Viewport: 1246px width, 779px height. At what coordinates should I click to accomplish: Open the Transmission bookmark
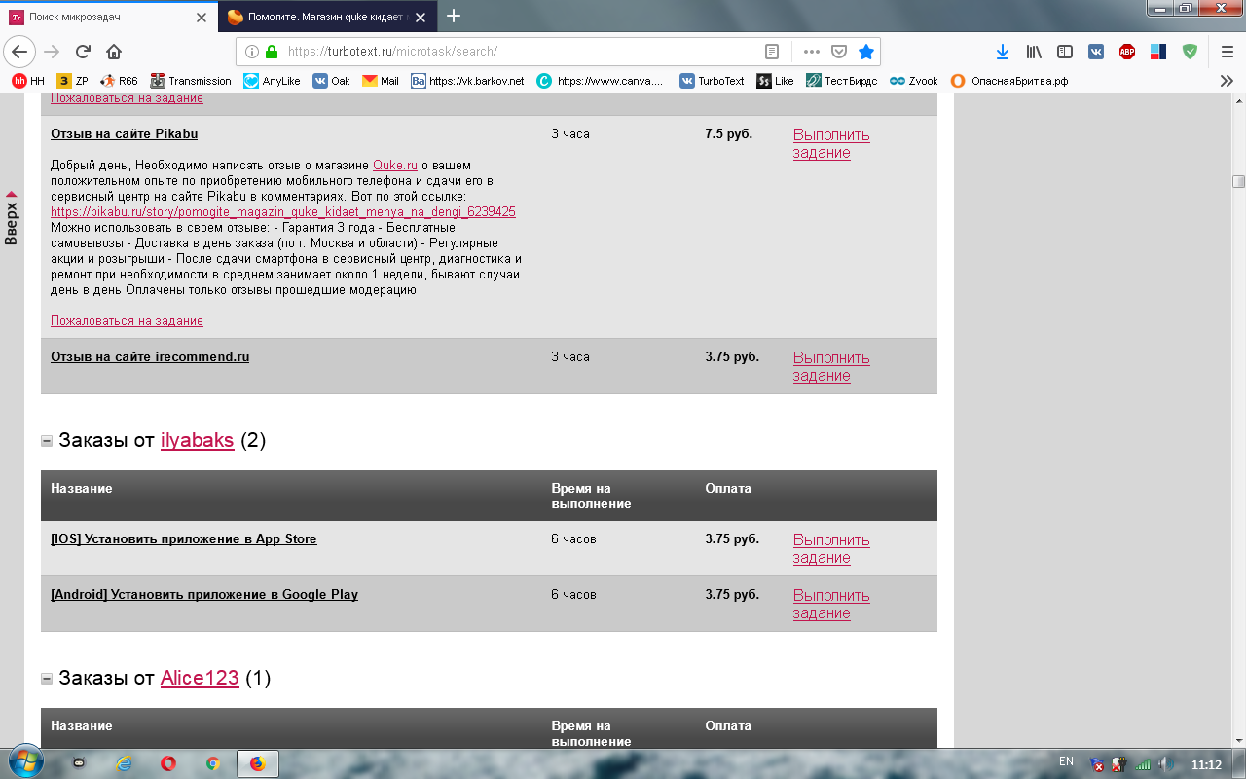191,81
